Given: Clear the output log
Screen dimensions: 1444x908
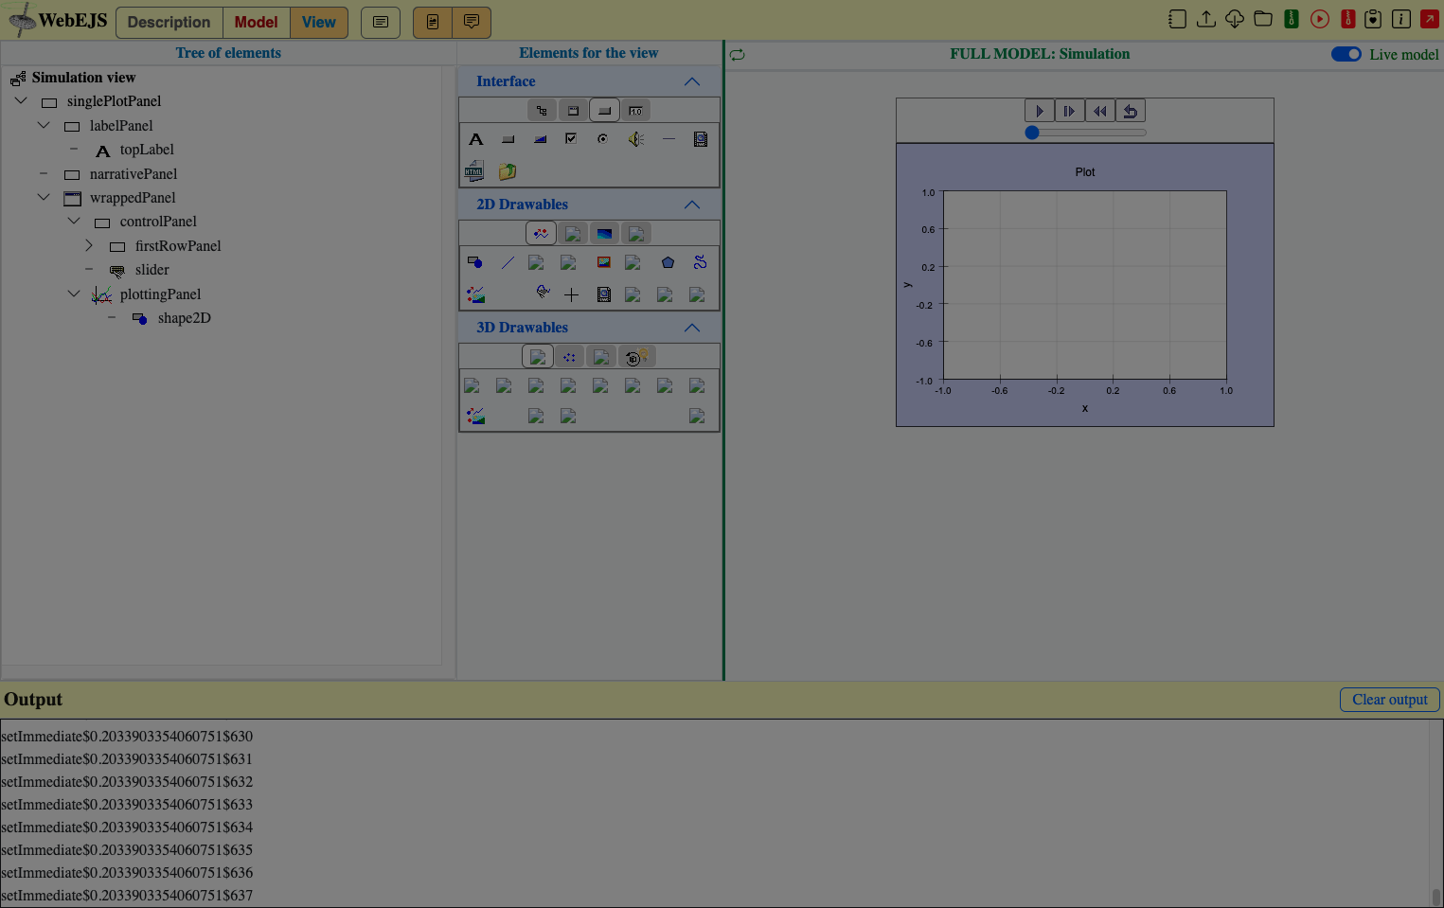Looking at the screenshot, I should coord(1389,700).
